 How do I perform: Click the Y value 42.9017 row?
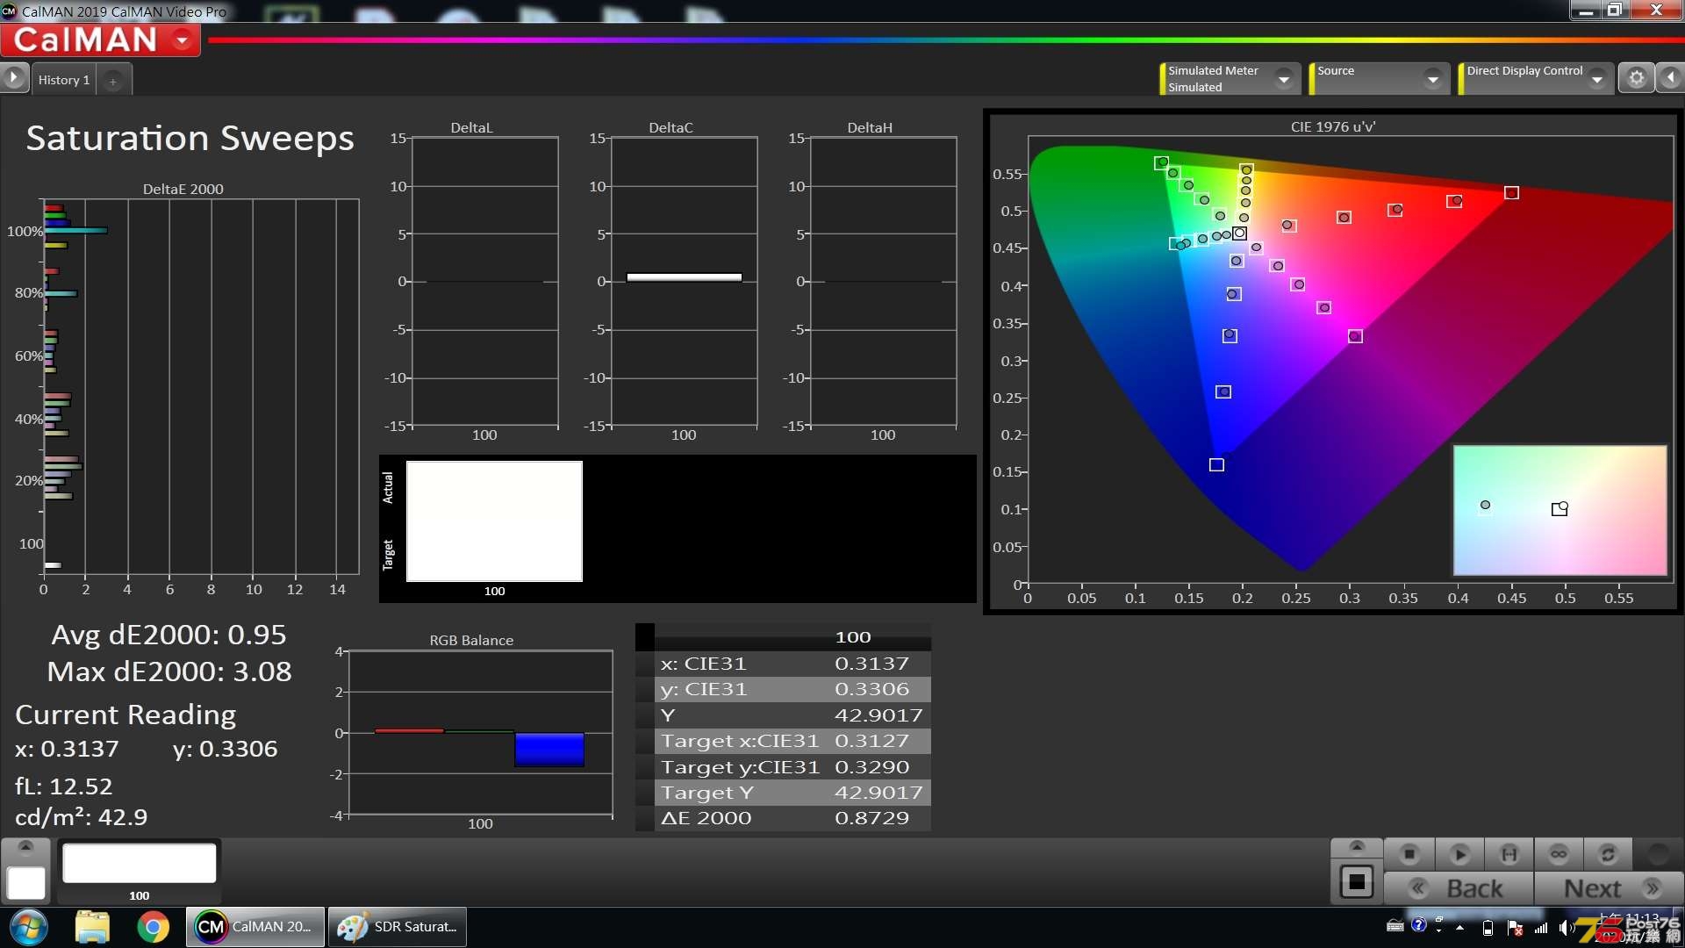[x=792, y=715]
